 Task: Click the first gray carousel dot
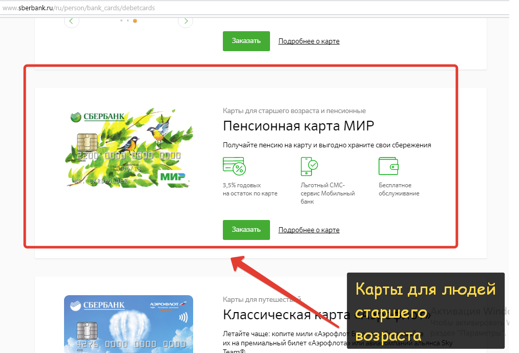pos(121,20)
